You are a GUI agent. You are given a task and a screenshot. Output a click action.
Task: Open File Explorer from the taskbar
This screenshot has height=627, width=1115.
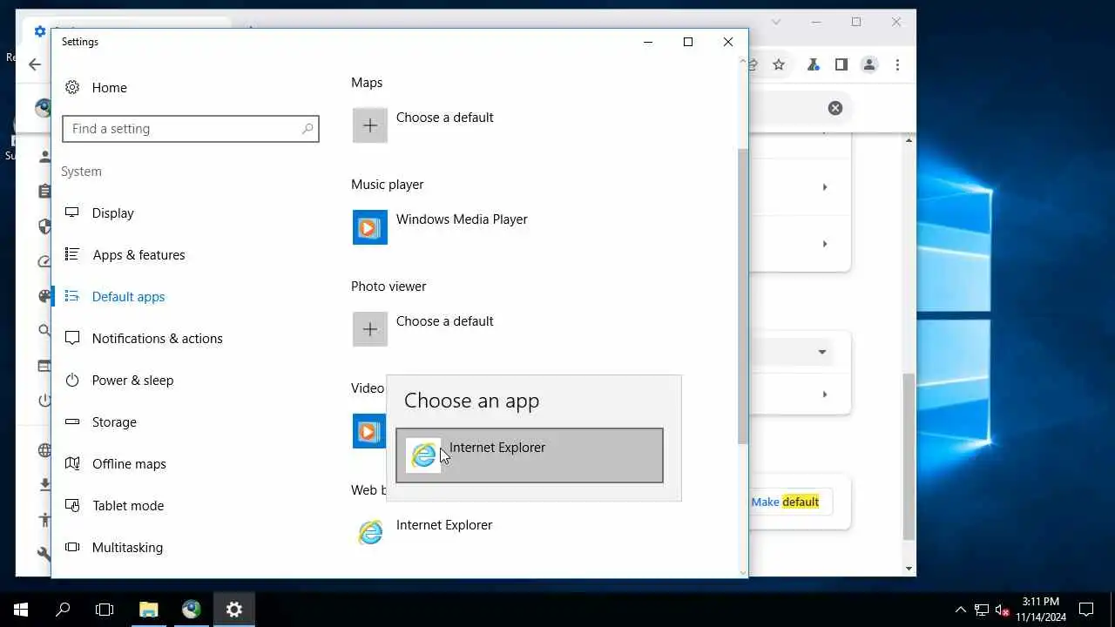[149, 610]
